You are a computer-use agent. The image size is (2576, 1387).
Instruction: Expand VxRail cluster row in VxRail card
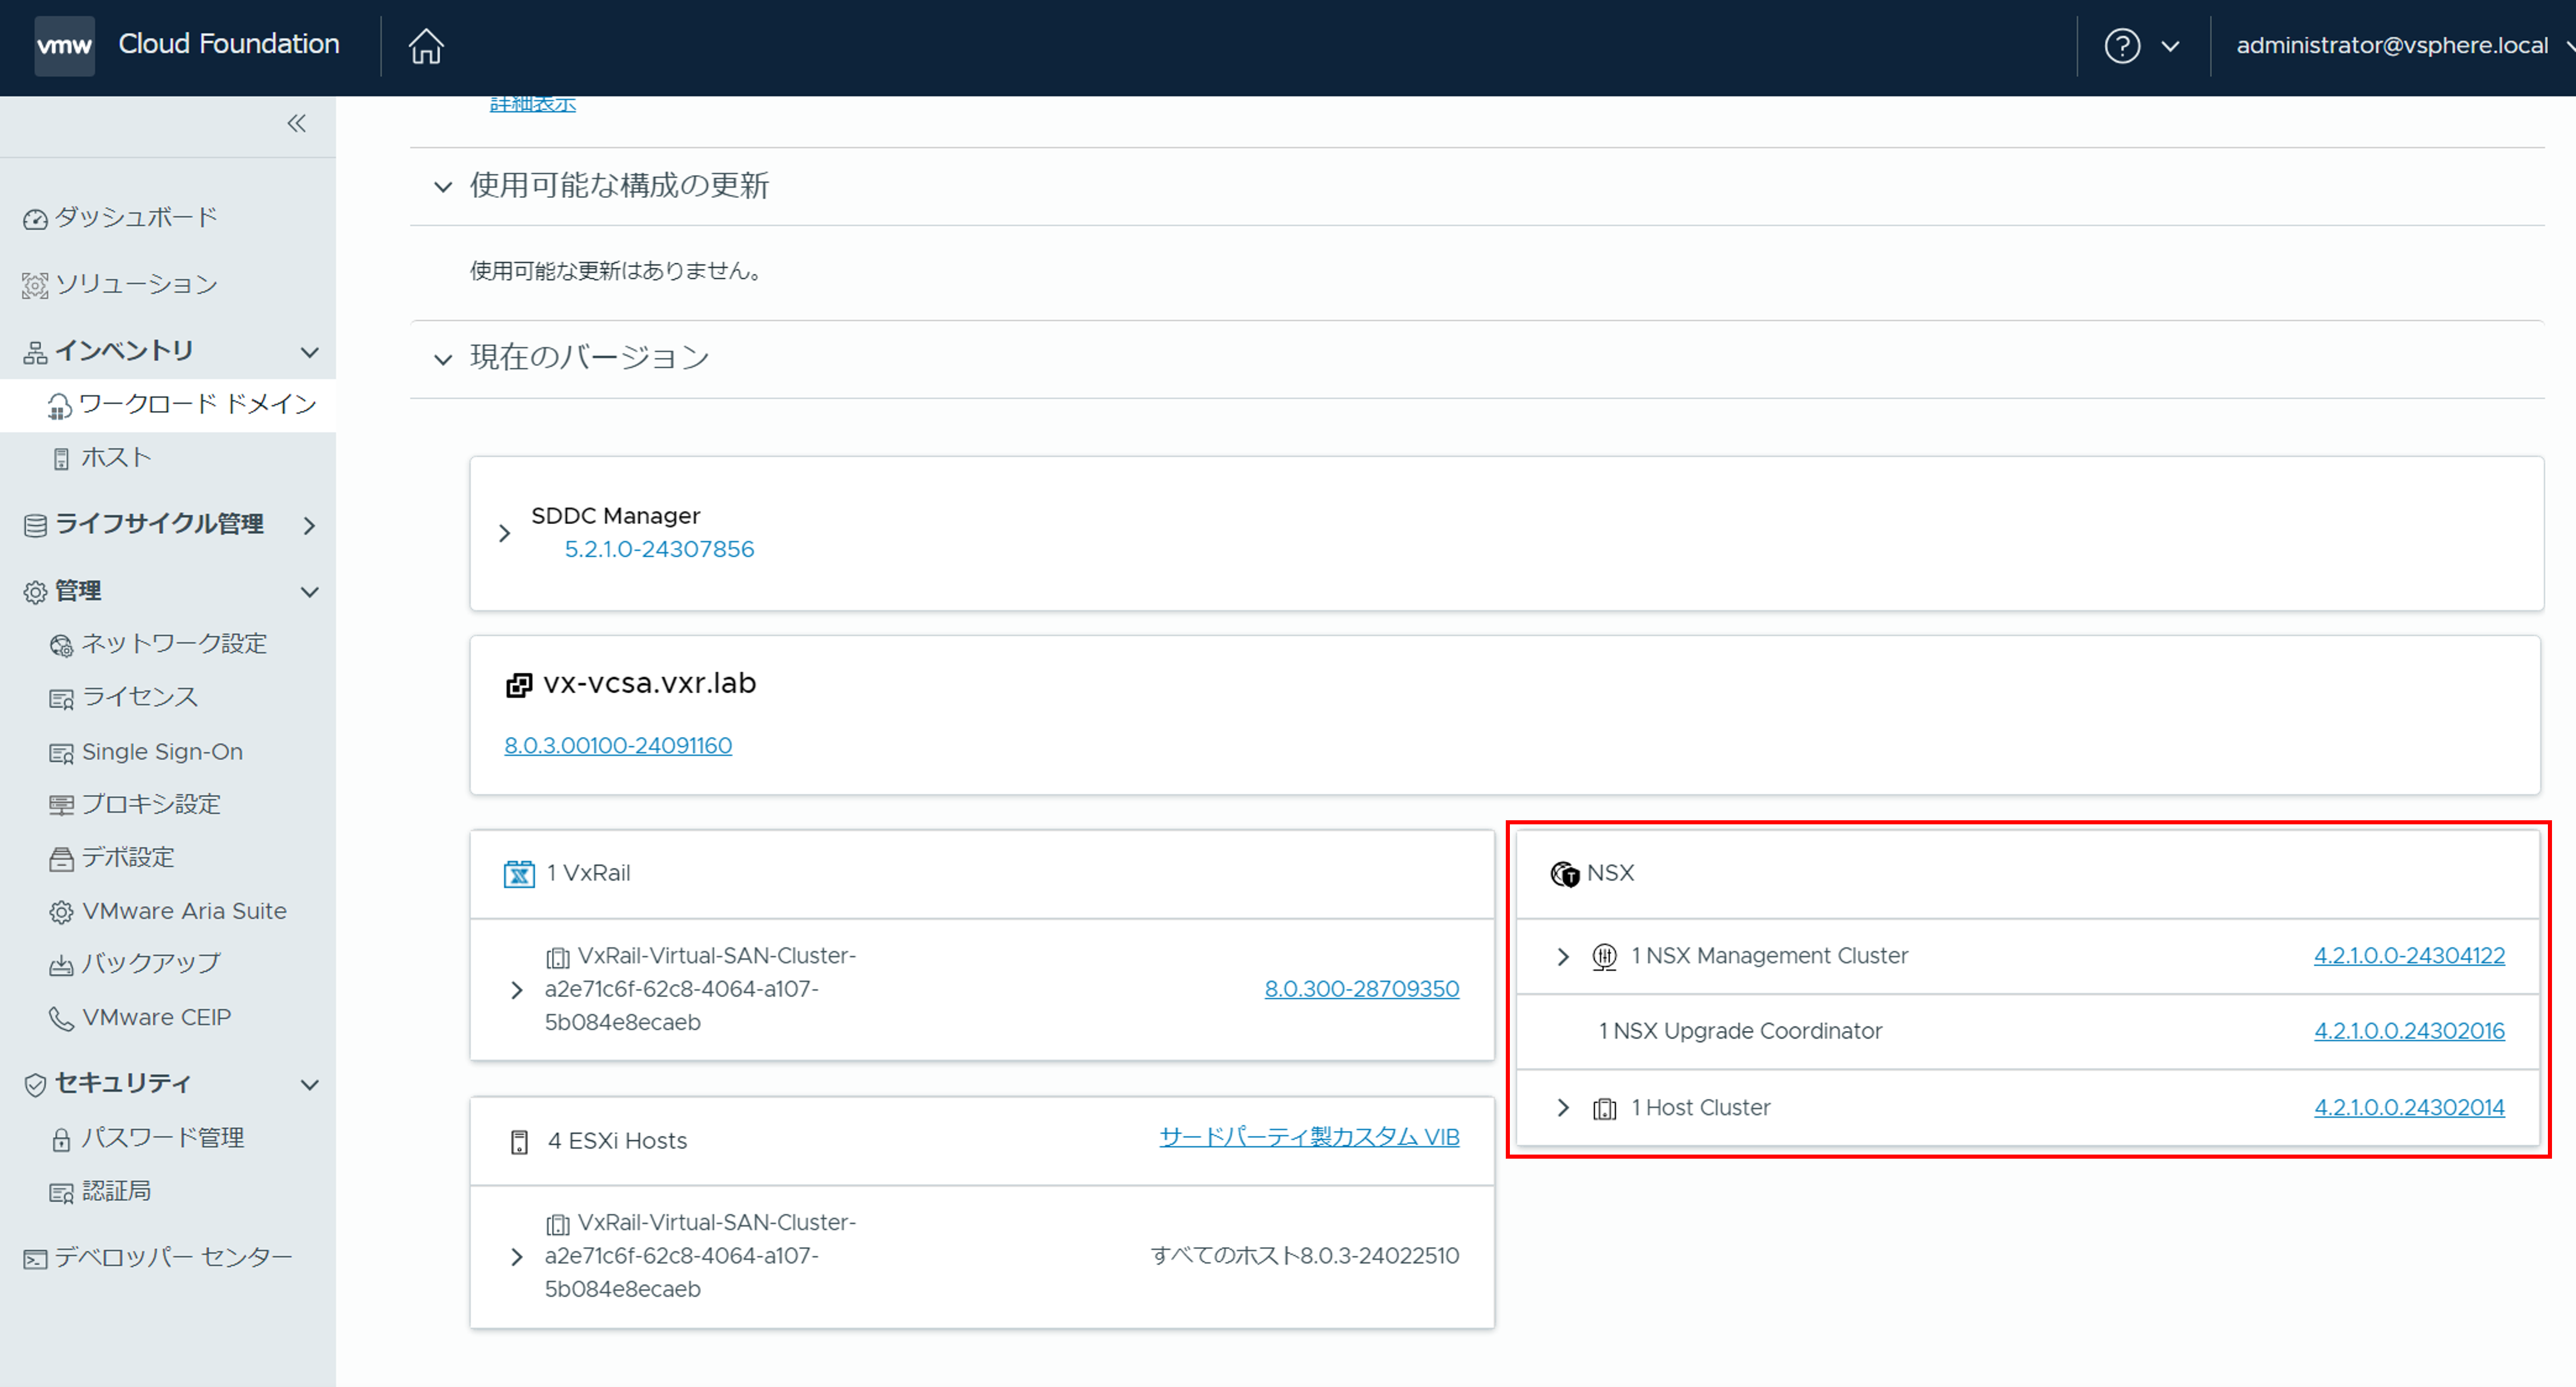[517, 990]
